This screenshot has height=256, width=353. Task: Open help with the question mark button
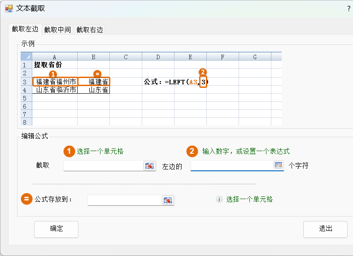[349, 9]
